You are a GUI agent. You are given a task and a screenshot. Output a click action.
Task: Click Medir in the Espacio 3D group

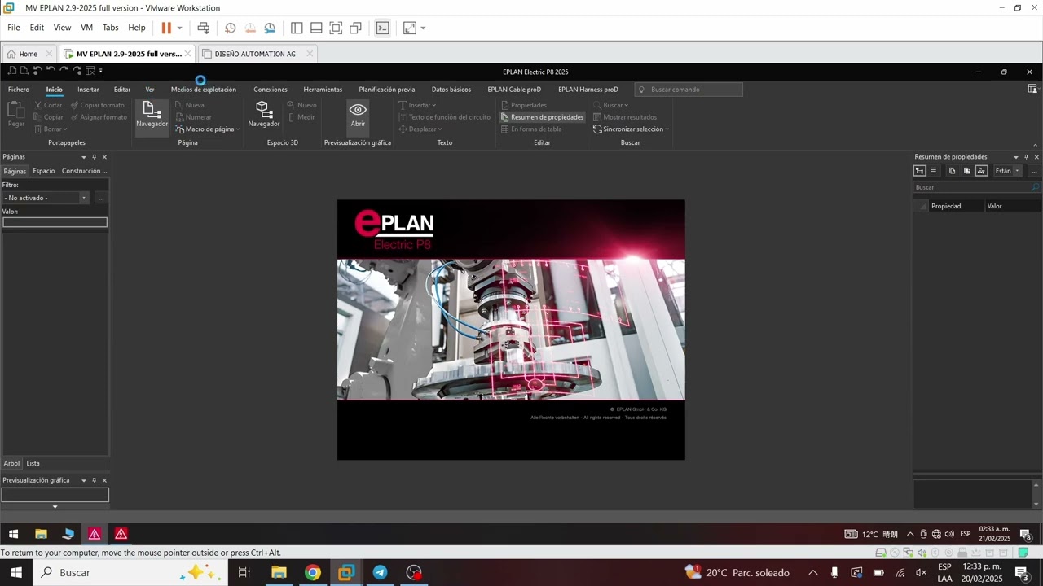click(x=301, y=117)
